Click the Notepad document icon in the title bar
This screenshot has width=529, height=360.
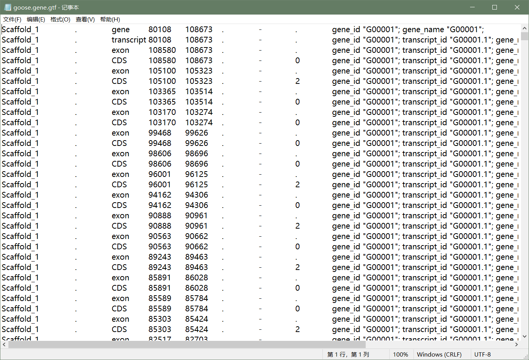coord(7,7)
